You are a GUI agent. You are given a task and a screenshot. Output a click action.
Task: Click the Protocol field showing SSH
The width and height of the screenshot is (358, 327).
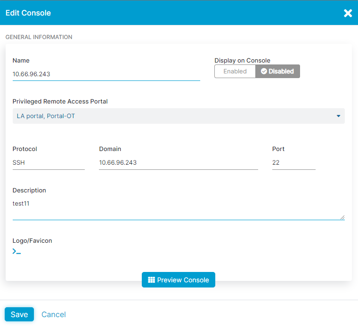[x=49, y=163]
